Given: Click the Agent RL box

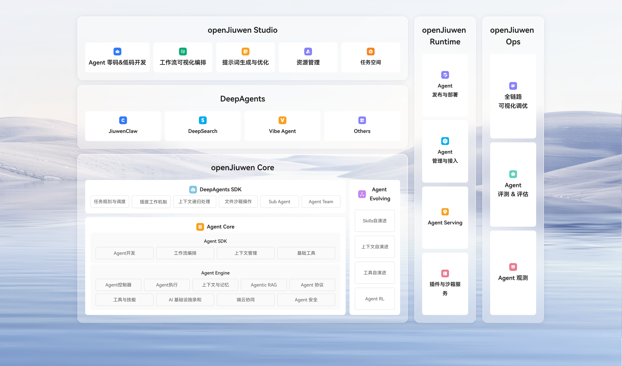Looking at the screenshot, I should point(374,299).
